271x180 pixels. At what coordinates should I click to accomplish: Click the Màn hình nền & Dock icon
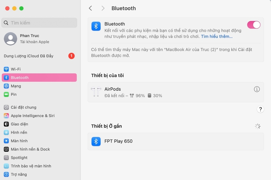point(6,149)
